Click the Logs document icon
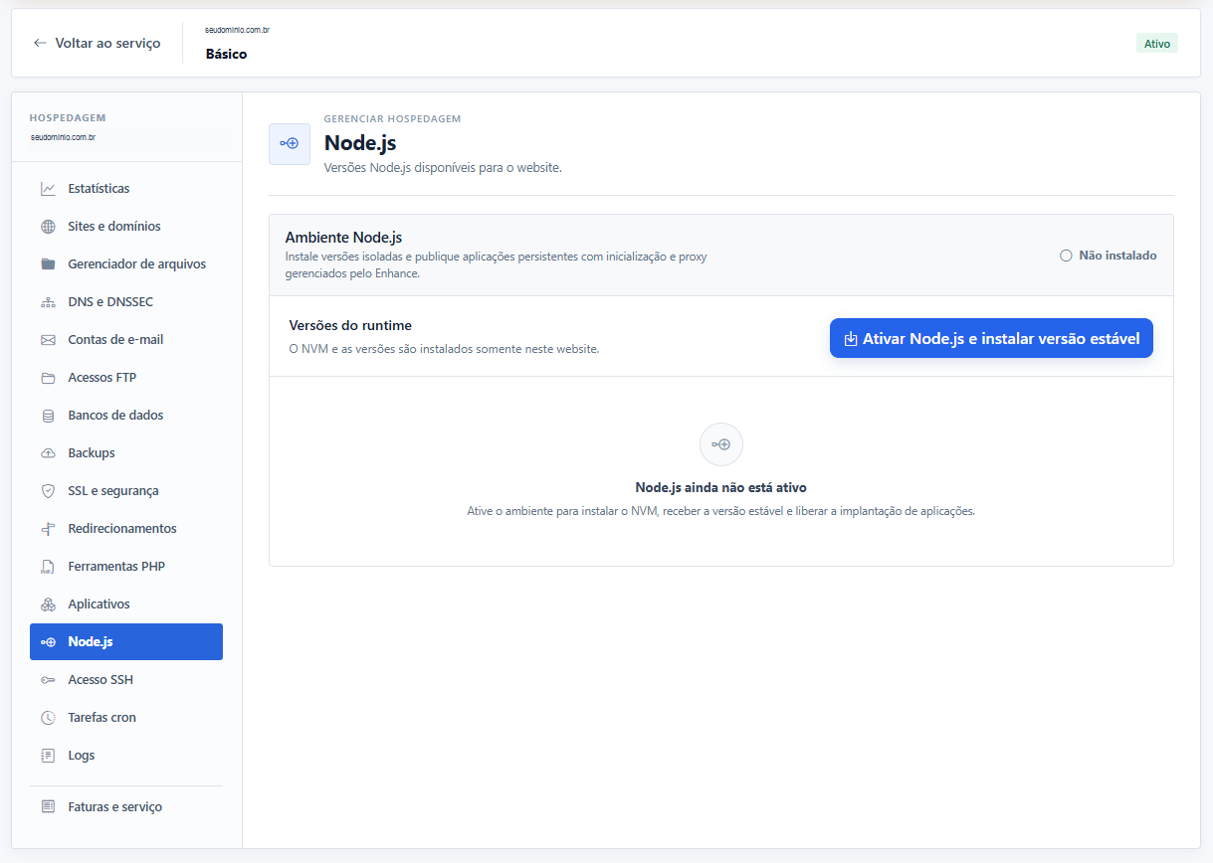 coord(48,756)
